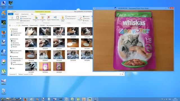Open the Open dropdown in ribbon
The image size is (180, 101).
point(86,17)
